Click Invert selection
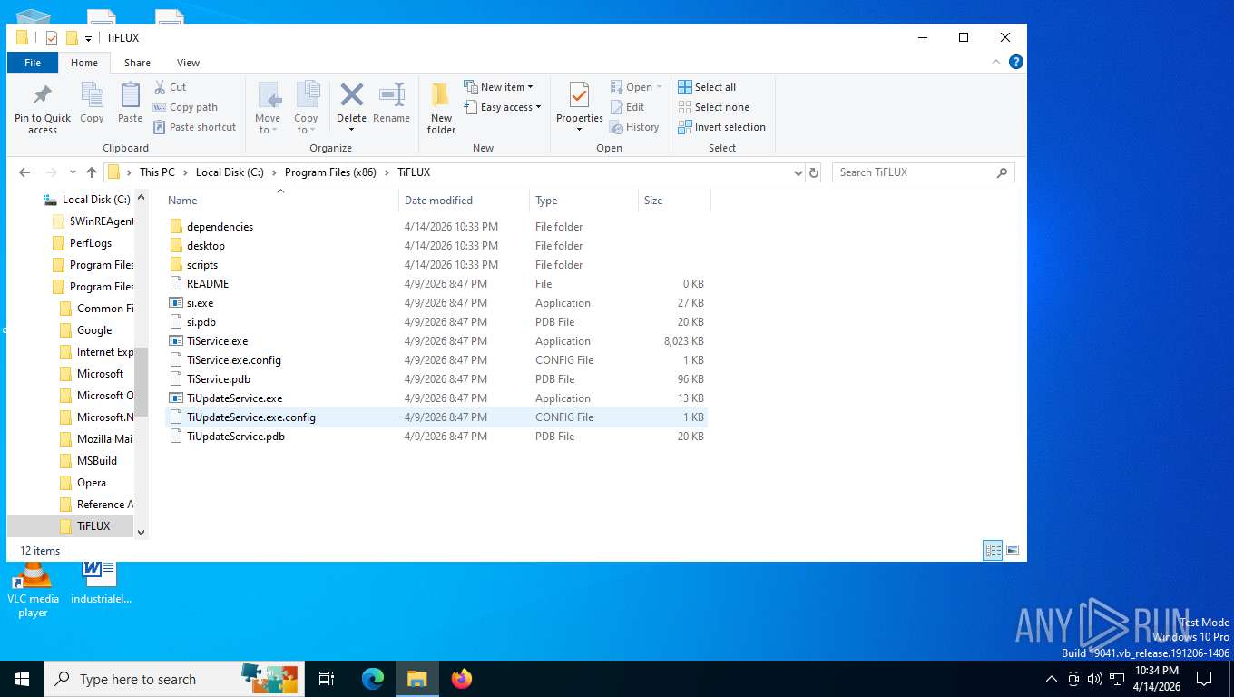The width and height of the screenshot is (1234, 697). click(721, 127)
